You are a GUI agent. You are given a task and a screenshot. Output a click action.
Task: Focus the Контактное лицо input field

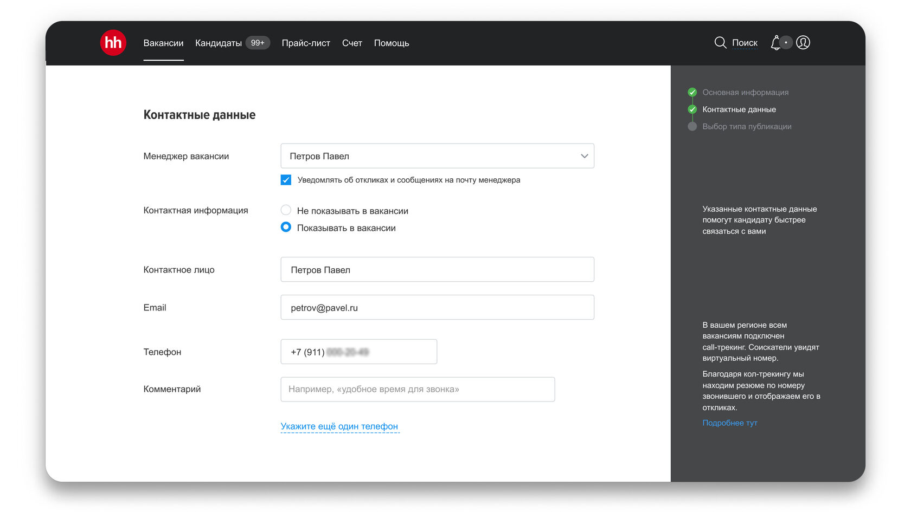[x=438, y=269]
